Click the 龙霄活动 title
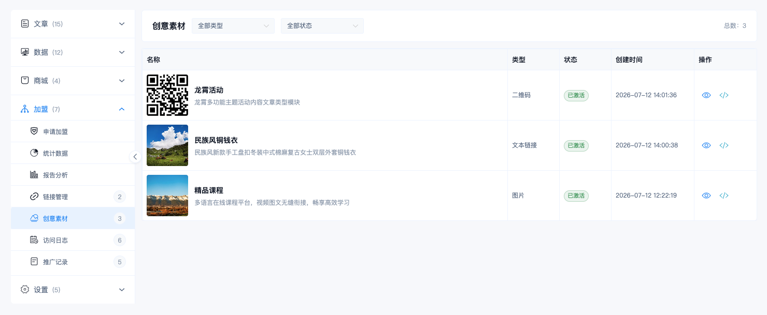 pos(209,90)
